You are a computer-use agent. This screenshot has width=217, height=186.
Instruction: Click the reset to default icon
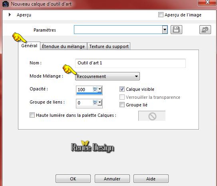205,30
